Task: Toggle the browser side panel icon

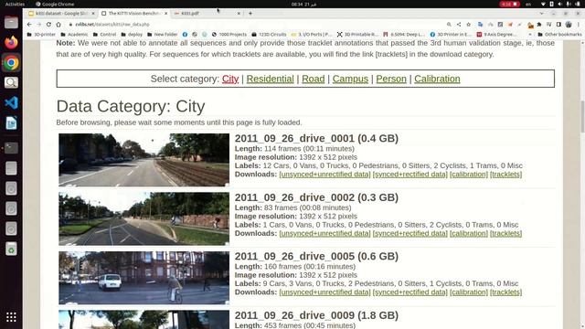Action: [558, 25]
